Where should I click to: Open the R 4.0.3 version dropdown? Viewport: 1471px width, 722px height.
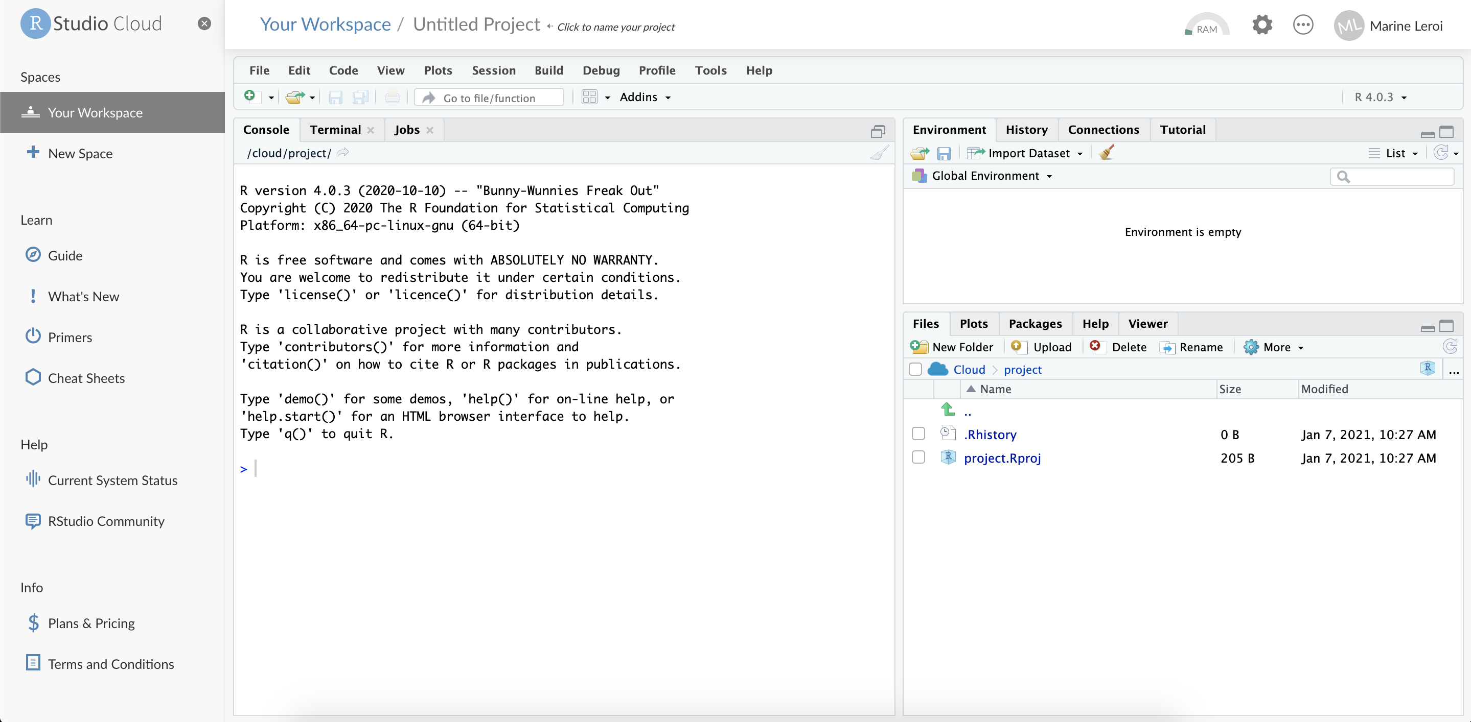click(x=1380, y=97)
